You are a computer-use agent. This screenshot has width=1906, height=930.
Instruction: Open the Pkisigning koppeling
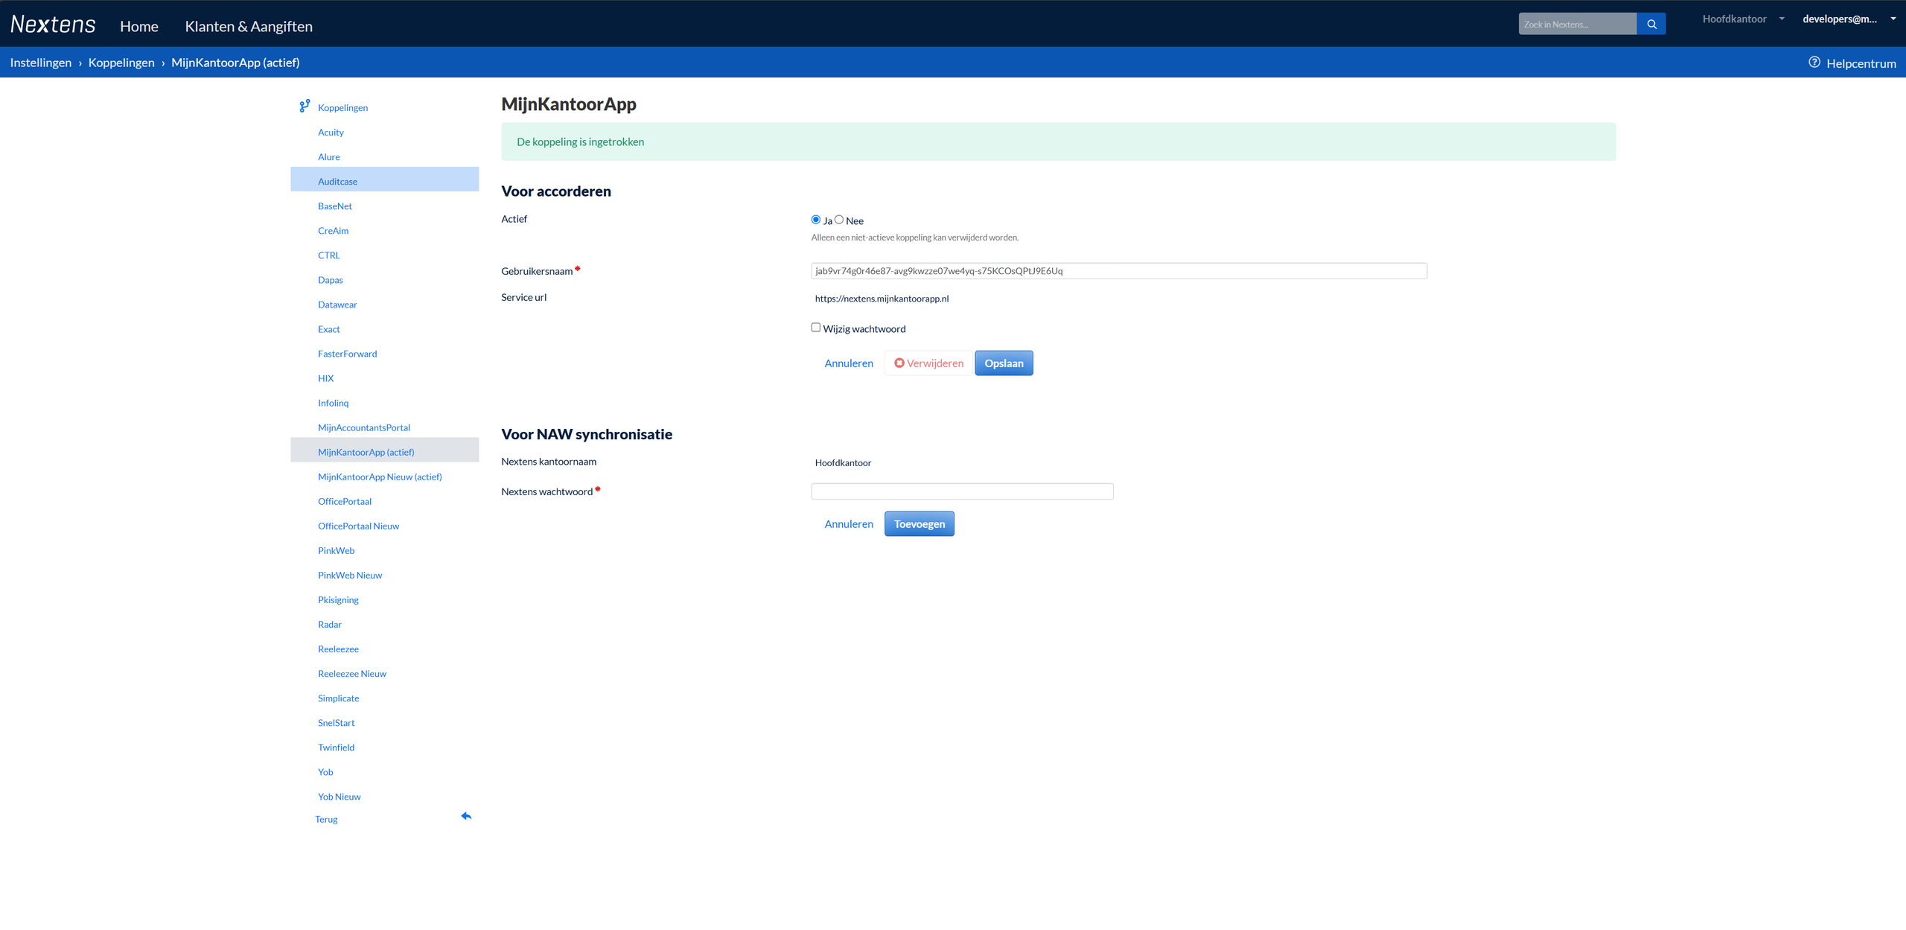point(338,599)
